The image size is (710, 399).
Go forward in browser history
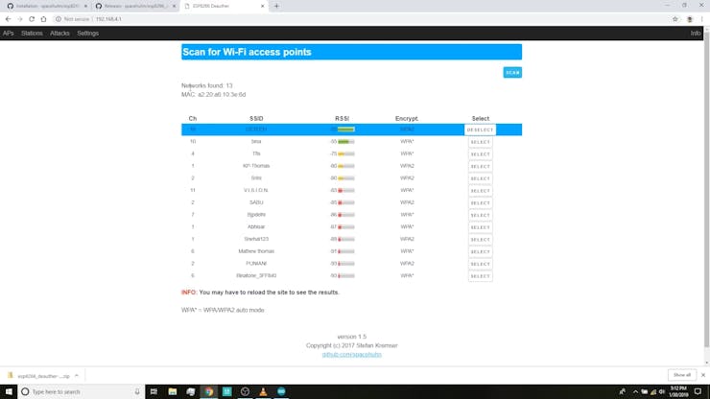[20, 19]
